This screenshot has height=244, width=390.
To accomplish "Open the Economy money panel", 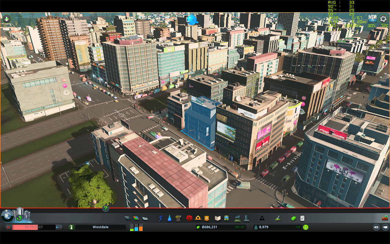I will (x=293, y=218).
